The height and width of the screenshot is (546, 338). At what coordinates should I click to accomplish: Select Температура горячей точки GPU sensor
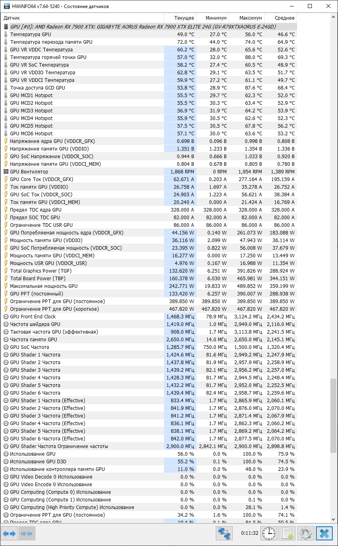pyautogui.click(x=149, y=57)
